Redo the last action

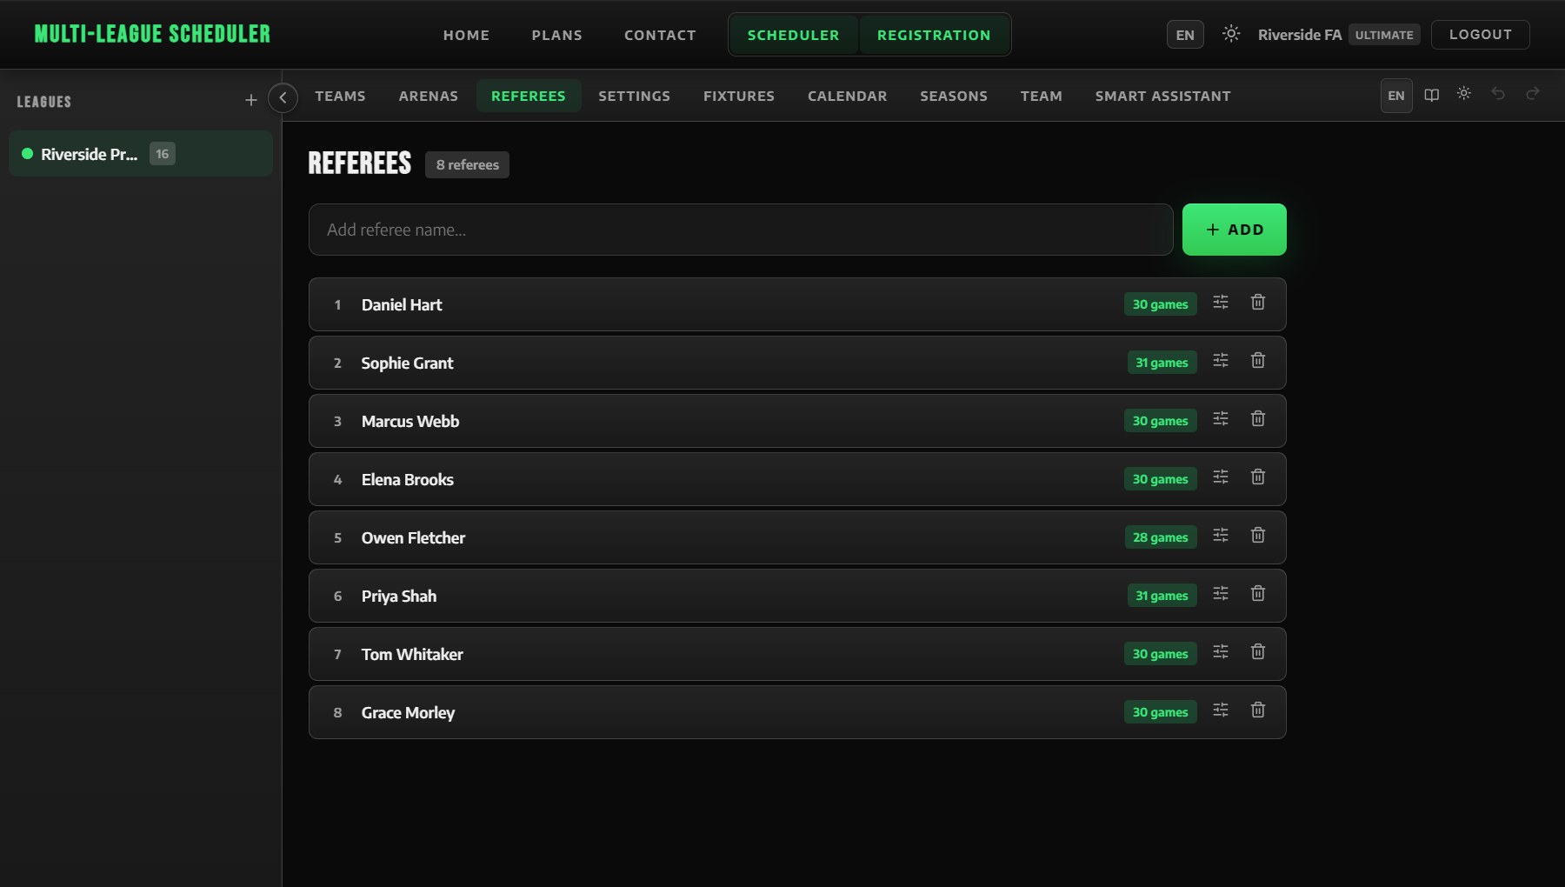[1533, 94]
